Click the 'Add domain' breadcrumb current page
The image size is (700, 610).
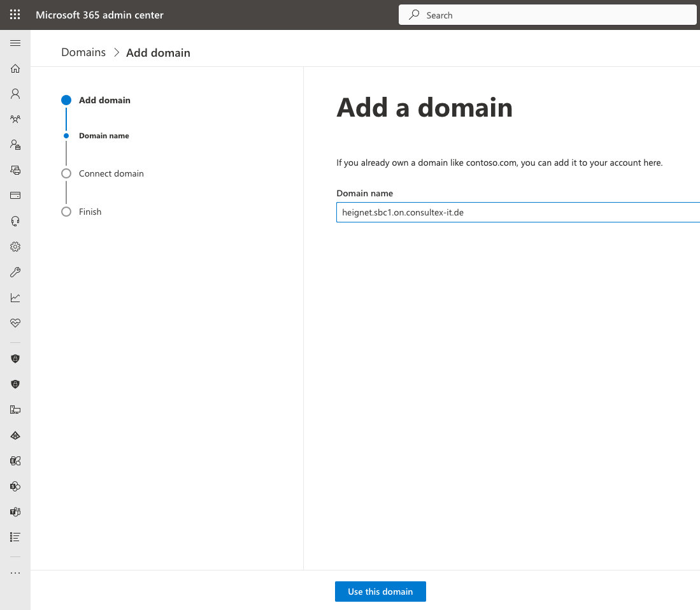click(x=158, y=53)
